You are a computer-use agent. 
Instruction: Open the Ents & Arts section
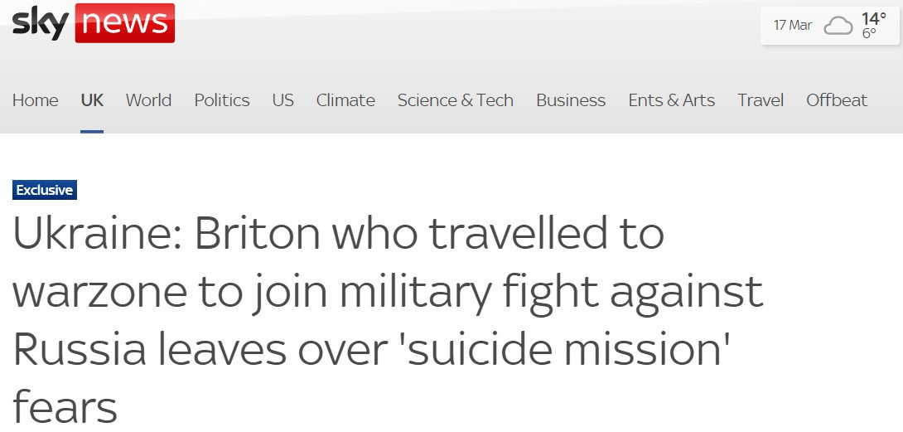click(x=671, y=100)
